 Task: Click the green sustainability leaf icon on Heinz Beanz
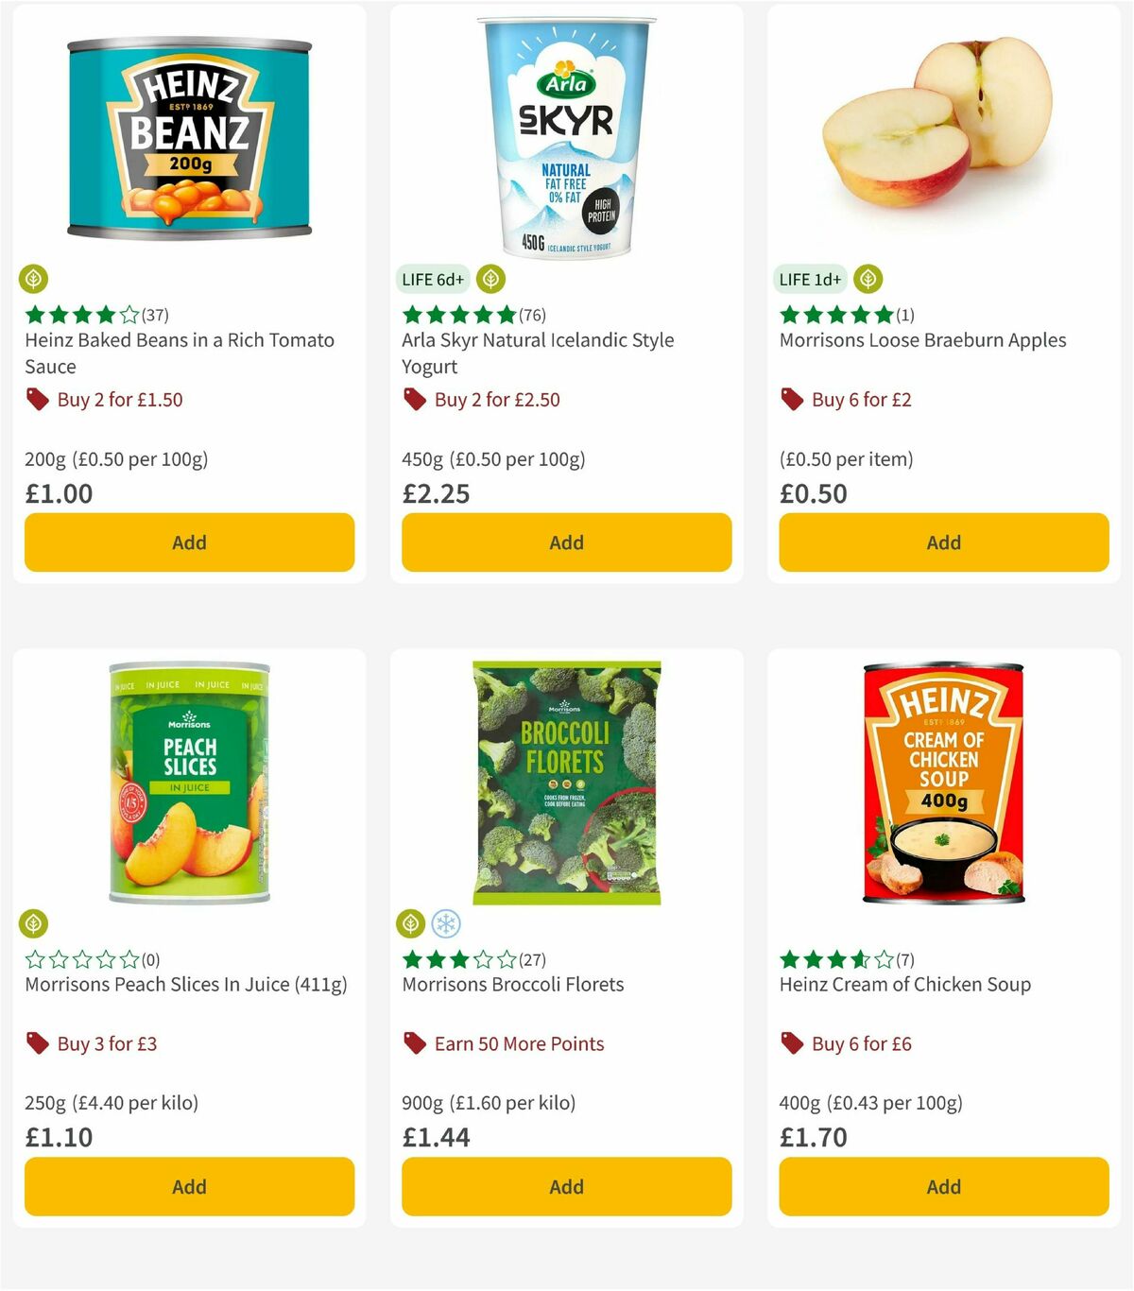(35, 279)
